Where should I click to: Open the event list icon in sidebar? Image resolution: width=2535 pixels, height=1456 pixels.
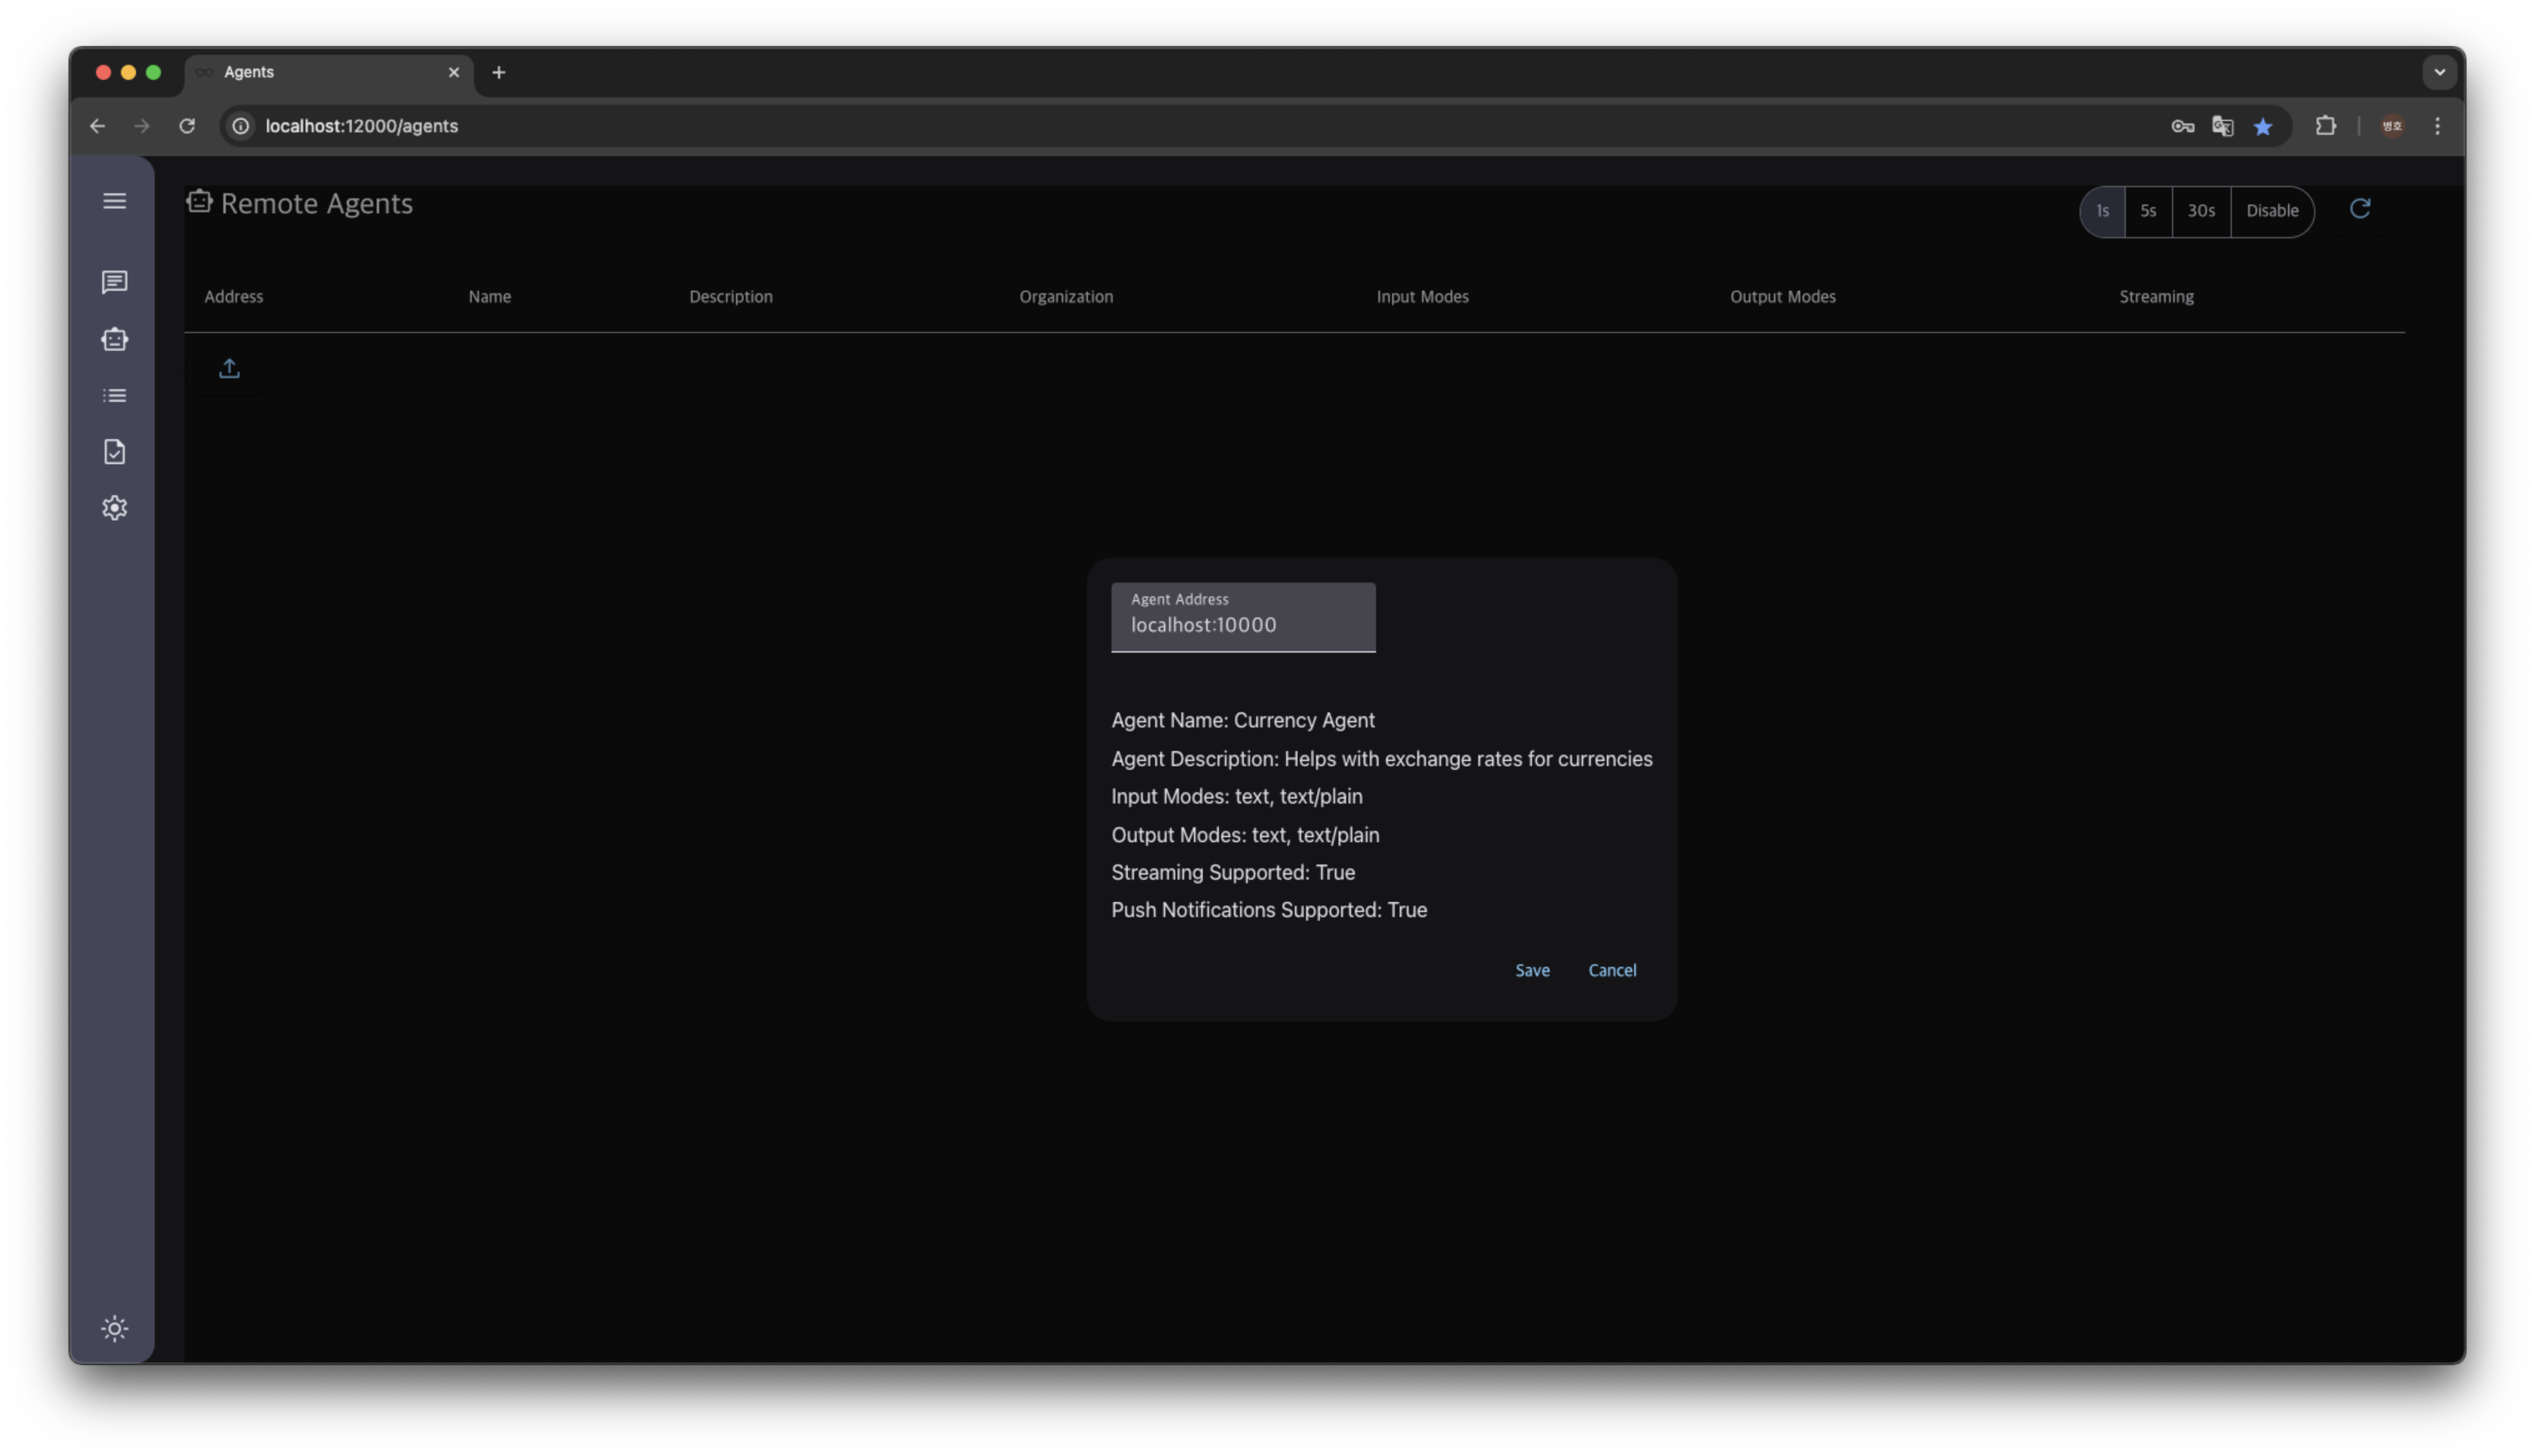(114, 396)
